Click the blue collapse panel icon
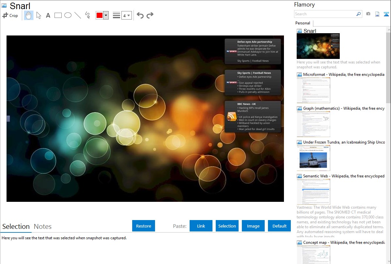The image size is (391, 264). point(386,14)
